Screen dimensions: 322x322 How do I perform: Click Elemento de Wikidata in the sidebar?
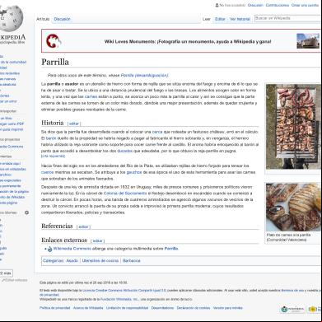(x=12, y=197)
